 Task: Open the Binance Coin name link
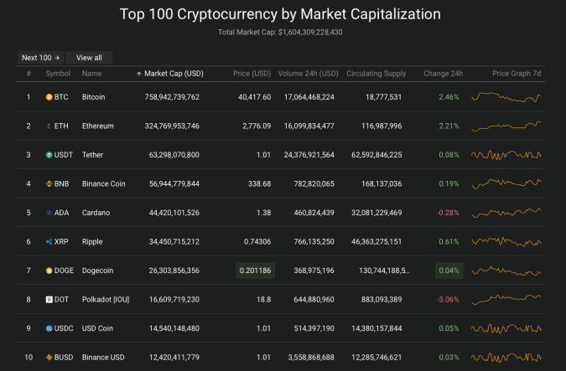click(x=104, y=184)
